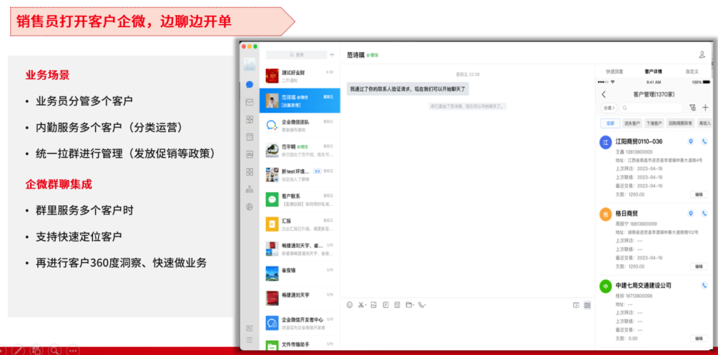Image resolution: width=718 pixels, height=355 pixels.
Task: Open the Calendar icon in the sidebar
Action: click(x=249, y=136)
